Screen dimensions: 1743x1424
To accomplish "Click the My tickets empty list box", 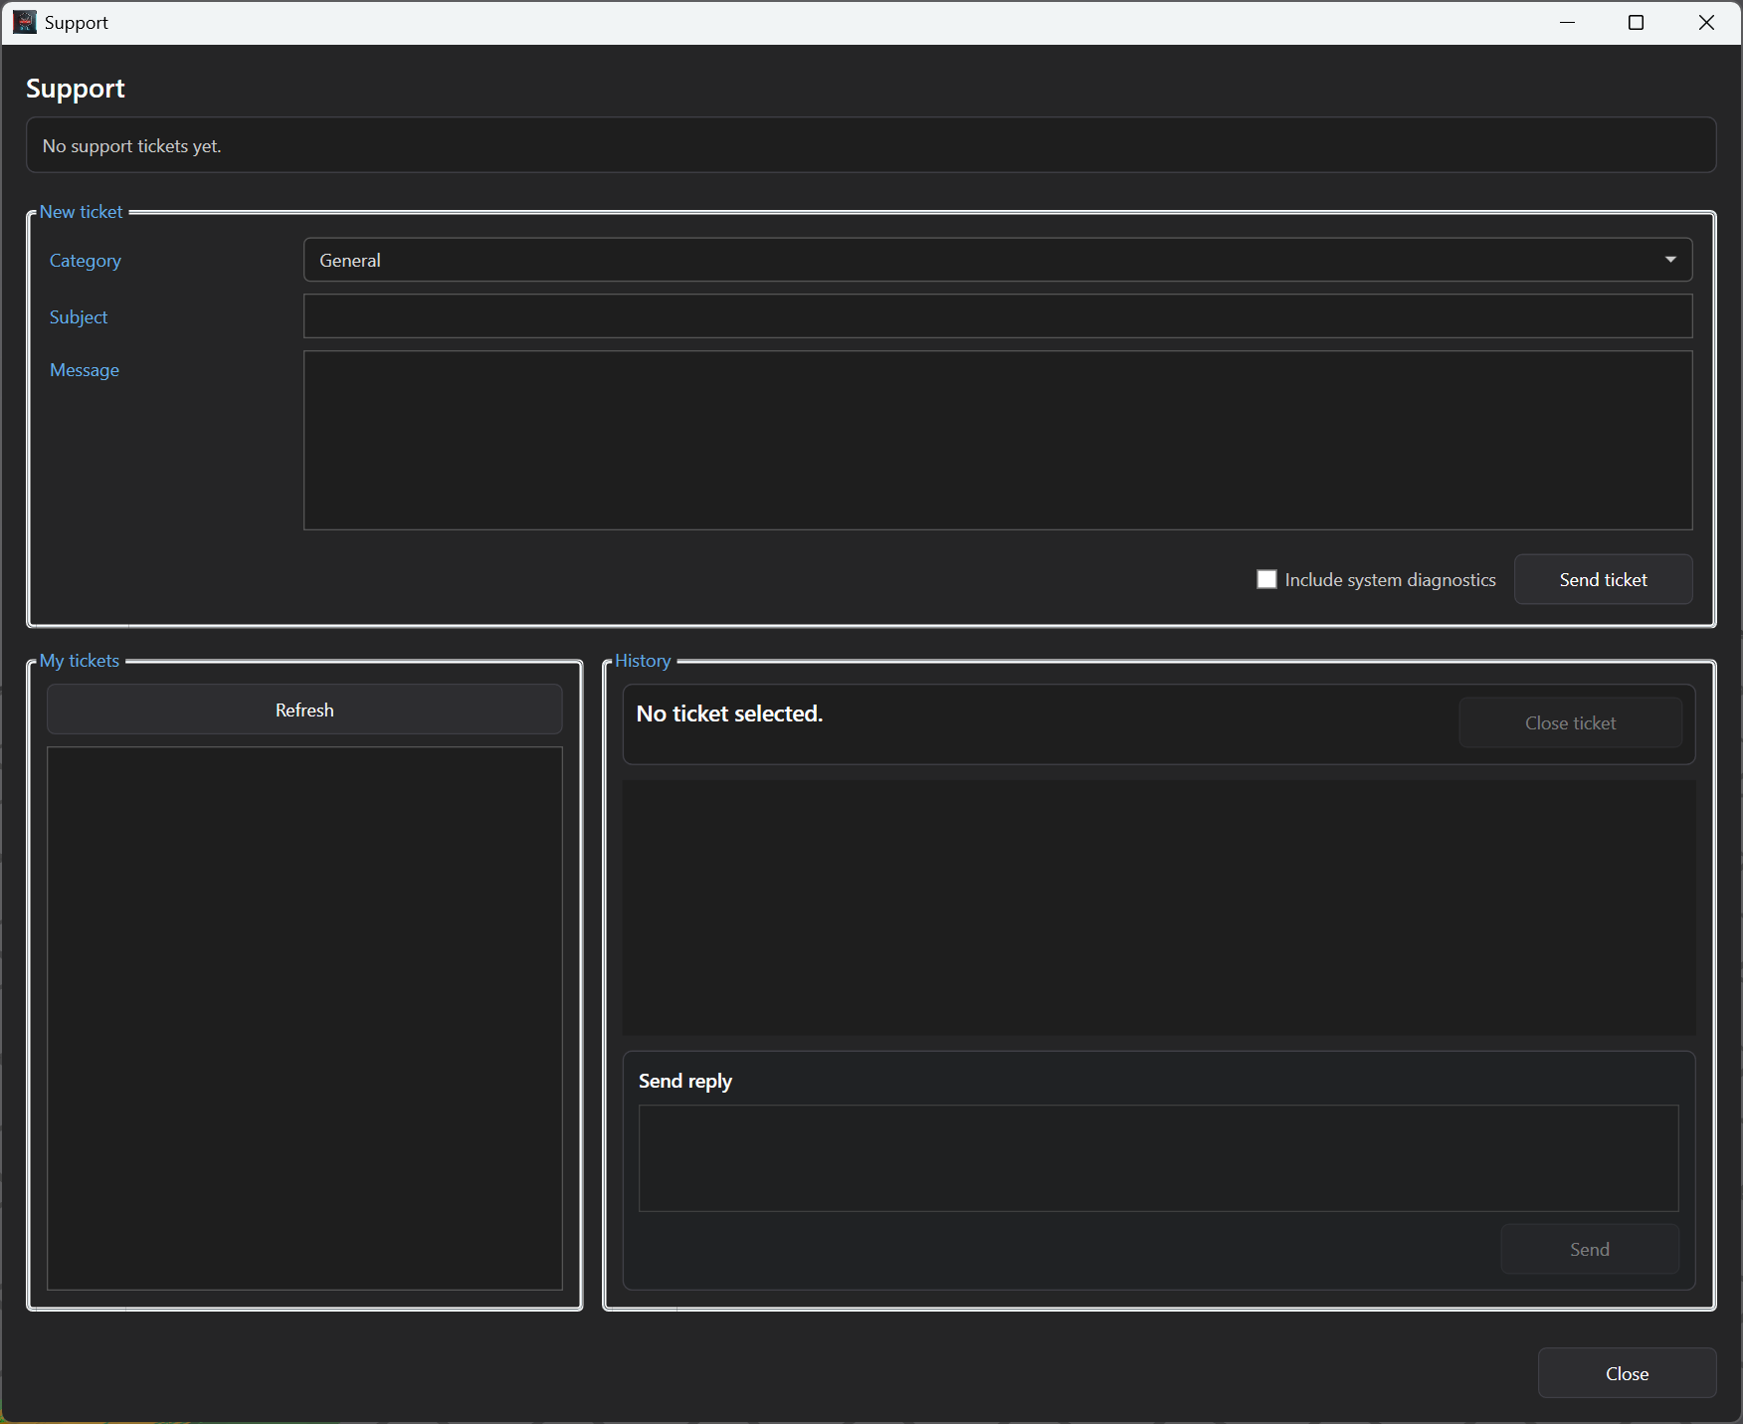I will [x=304, y=1018].
